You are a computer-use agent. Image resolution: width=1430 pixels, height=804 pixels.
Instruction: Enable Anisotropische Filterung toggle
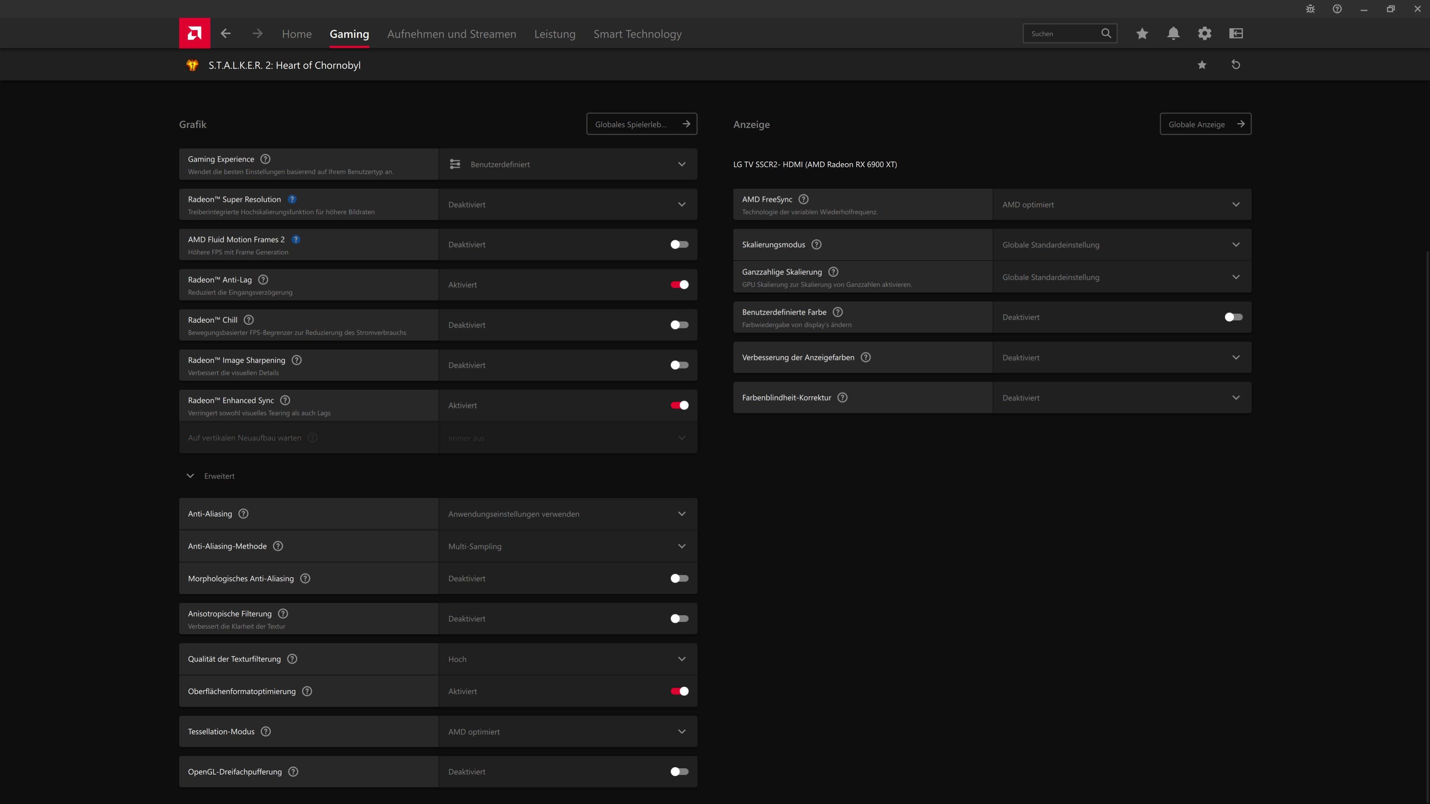click(679, 619)
